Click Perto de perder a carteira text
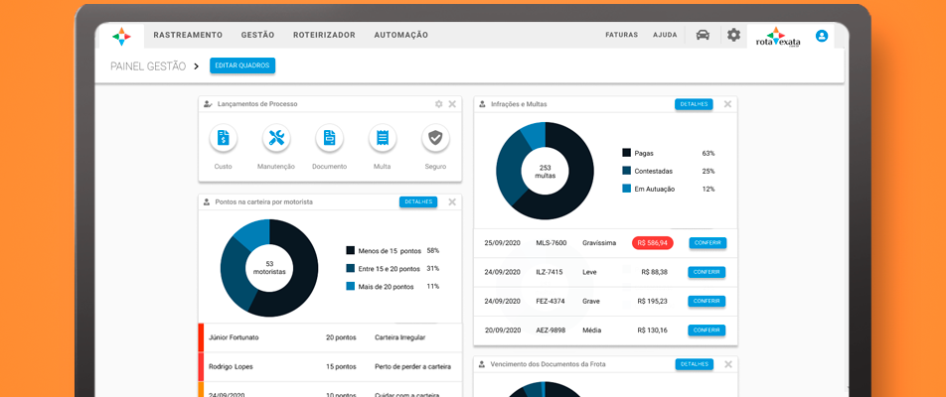Screen dimensions: 946x397 412,366
